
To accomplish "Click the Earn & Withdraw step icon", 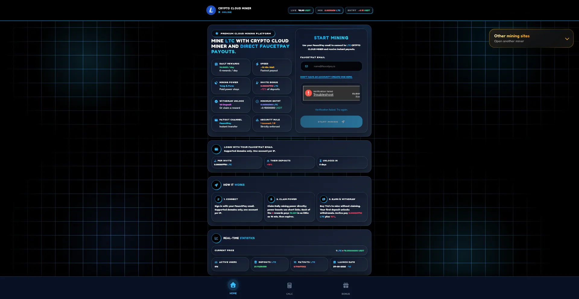I will pos(324,199).
